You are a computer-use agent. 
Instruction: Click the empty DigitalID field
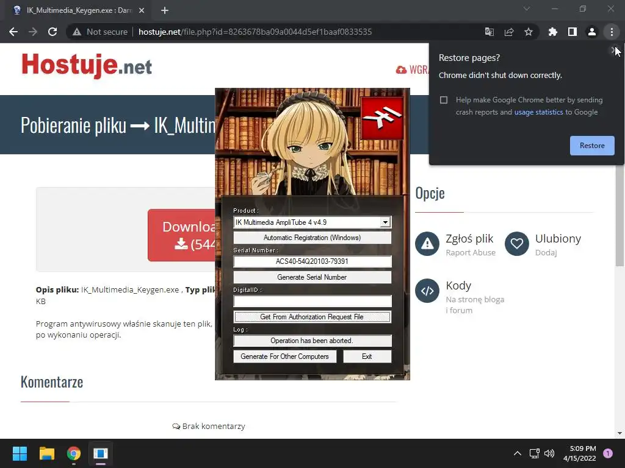312,301
